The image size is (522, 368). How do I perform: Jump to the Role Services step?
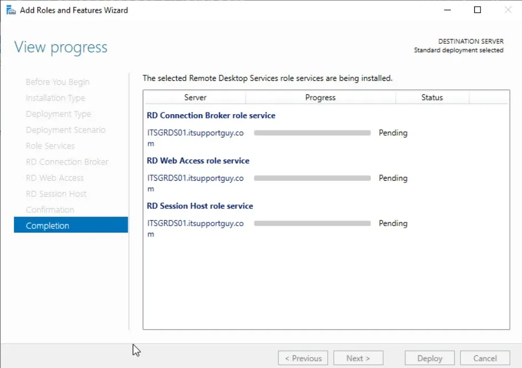pyautogui.click(x=50, y=146)
